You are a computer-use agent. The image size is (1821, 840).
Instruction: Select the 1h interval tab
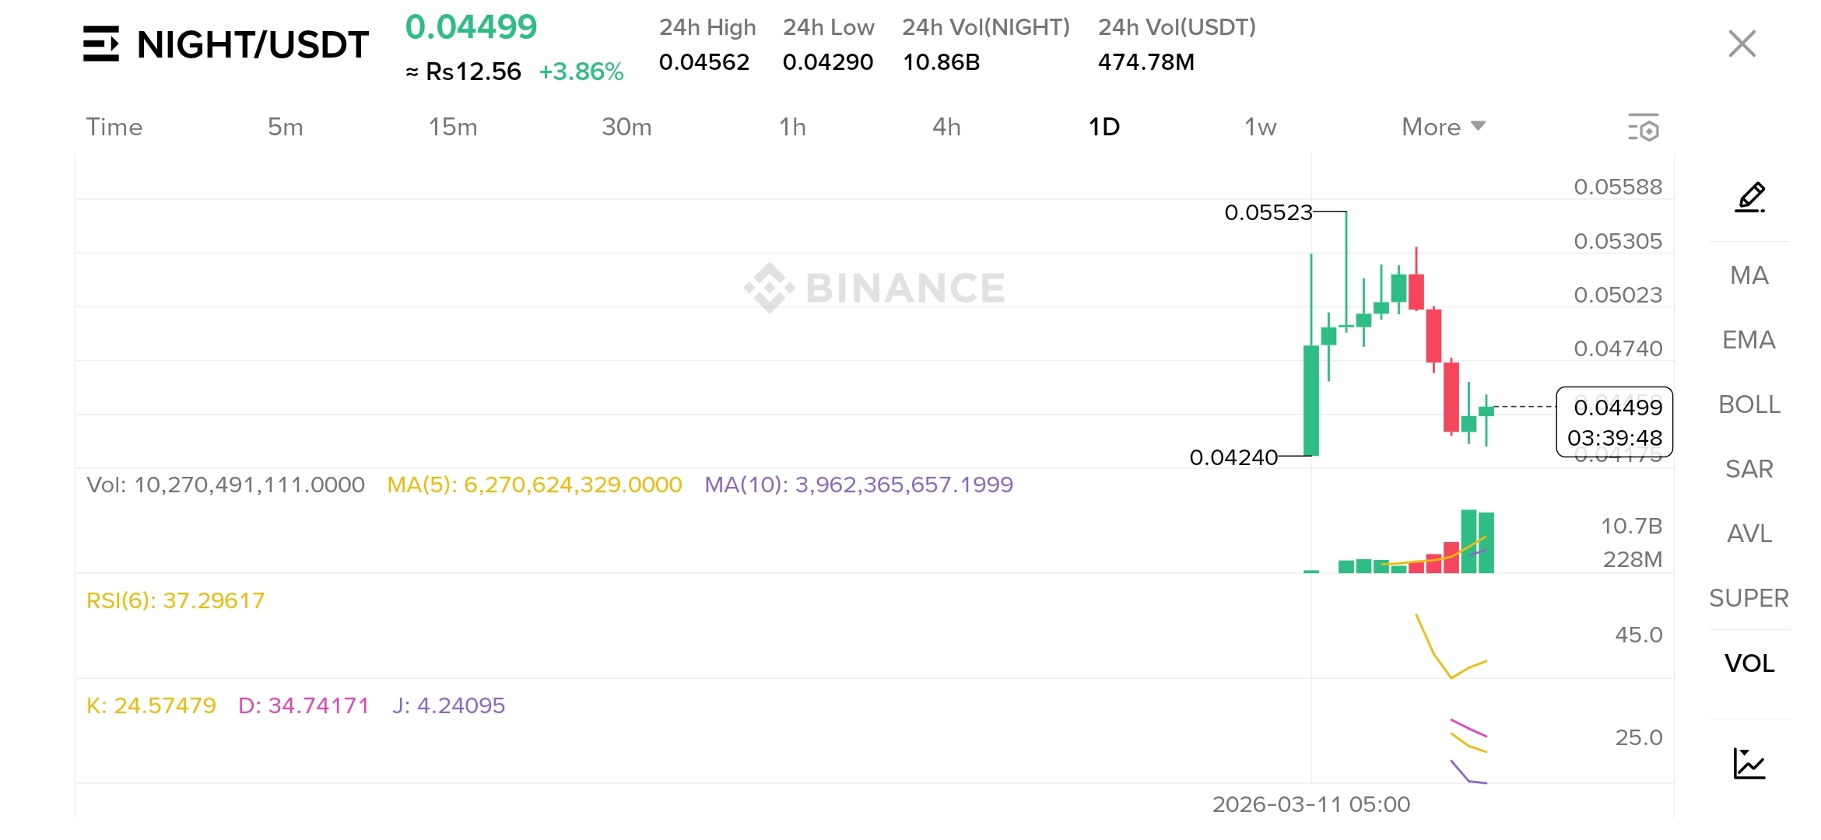coord(792,127)
